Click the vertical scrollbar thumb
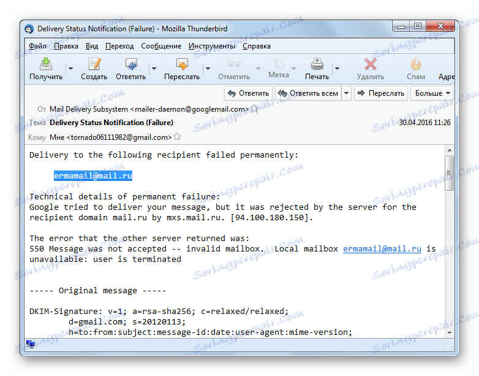Viewport: 479px width, 376px height. (x=449, y=173)
